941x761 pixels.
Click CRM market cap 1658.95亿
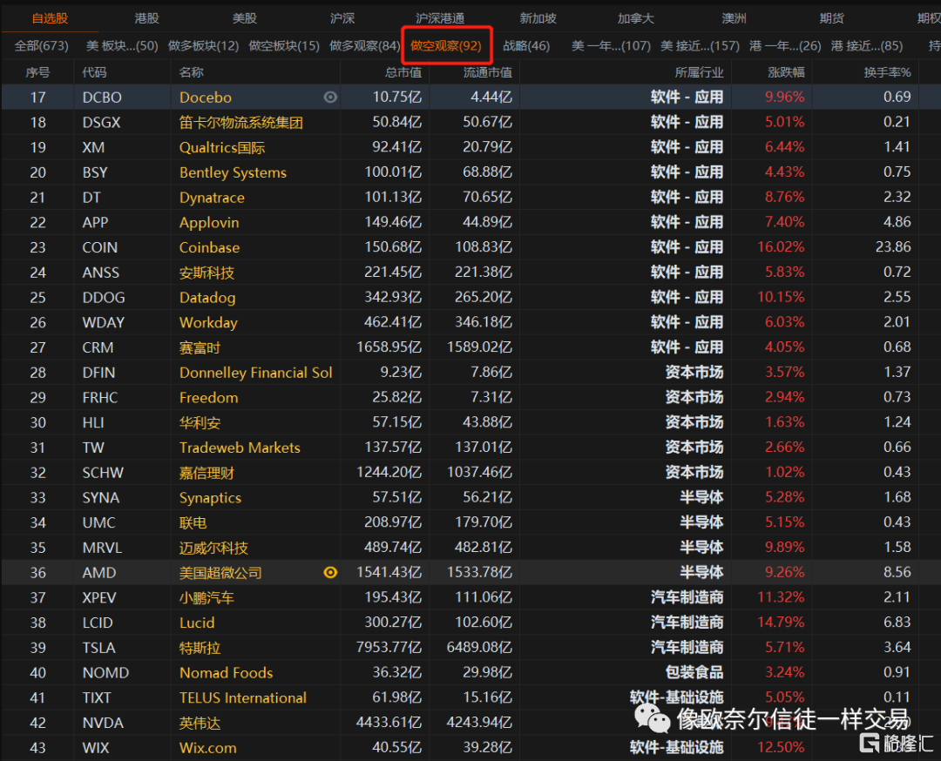point(389,347)
